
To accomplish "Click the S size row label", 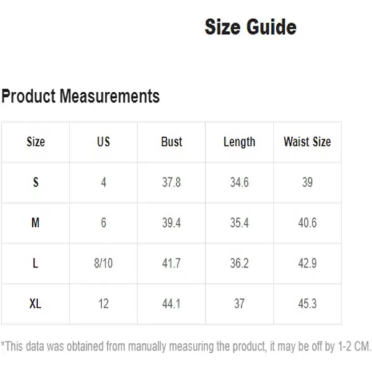I will [35, 182].
